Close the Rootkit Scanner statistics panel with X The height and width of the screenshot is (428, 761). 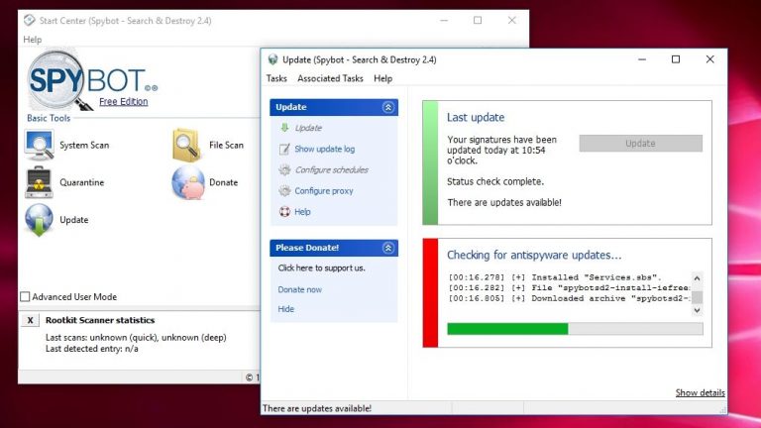point(30,320)
